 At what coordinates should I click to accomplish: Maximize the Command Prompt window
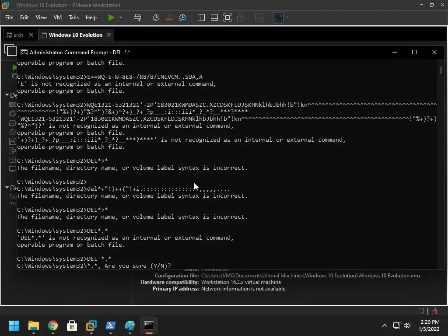tap(414, 52)
